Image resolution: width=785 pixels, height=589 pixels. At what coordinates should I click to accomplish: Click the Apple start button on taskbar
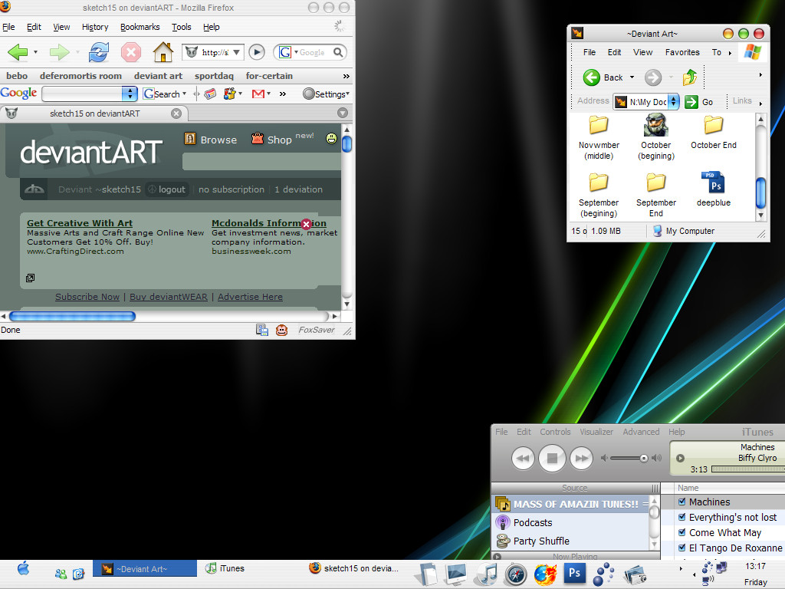pyautogui.click(x=23, y=568)
